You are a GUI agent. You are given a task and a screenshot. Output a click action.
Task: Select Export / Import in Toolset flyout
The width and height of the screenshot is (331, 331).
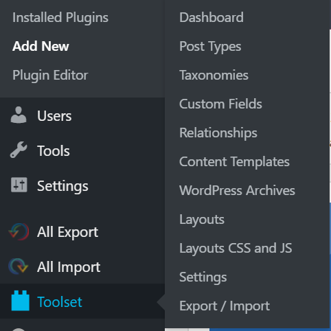pyautogui.click(x=225, y=306)
